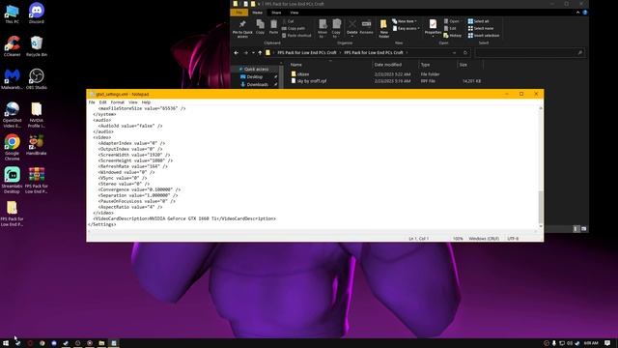This screenshot has width=618, height=348.
Task: Go forward in the Explorer navigation
Action: (245, 52)
